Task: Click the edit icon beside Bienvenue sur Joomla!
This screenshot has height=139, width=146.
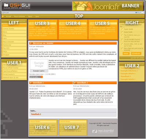Action: tap(31, 43)
